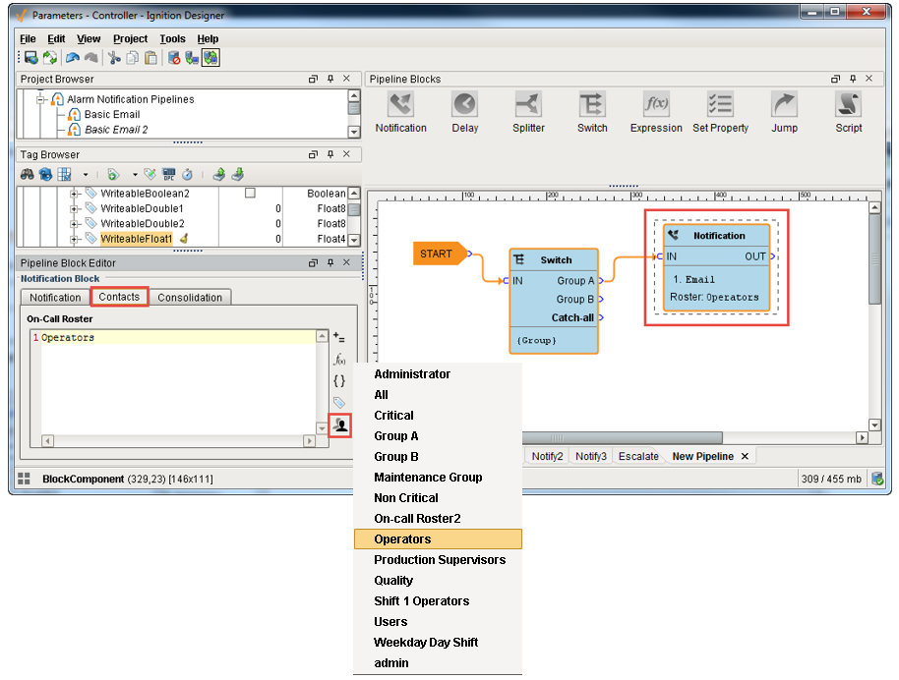This screenshot has height=680, width=899.
Task: Select the comm read/write mode icon
Action: point(210,58)
